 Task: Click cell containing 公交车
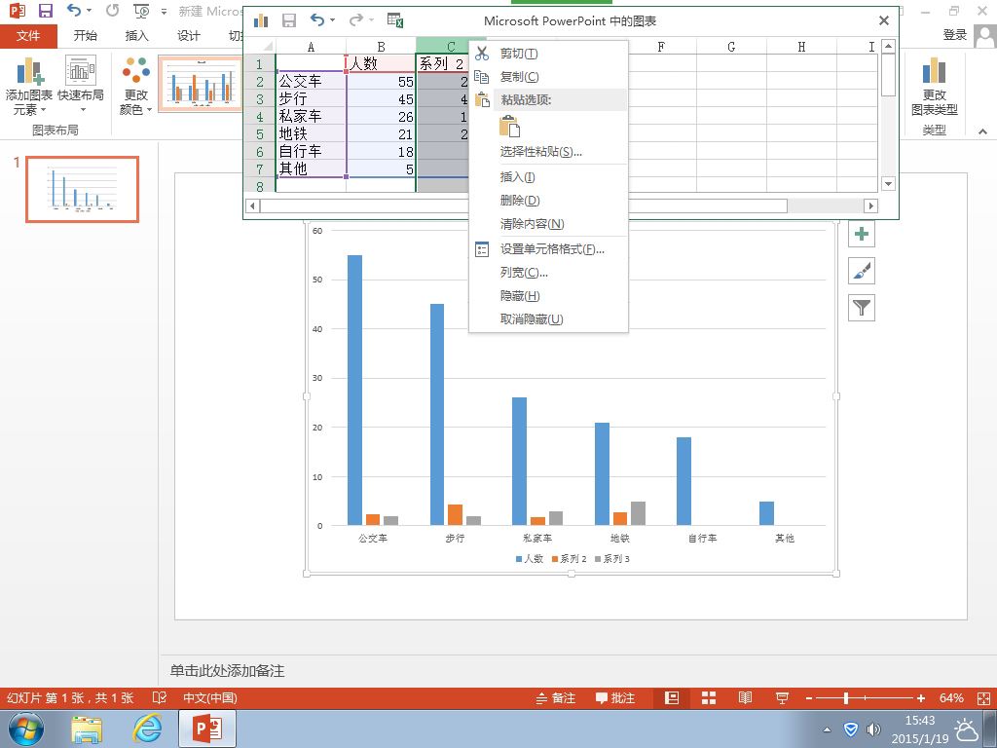click(311, 82)
